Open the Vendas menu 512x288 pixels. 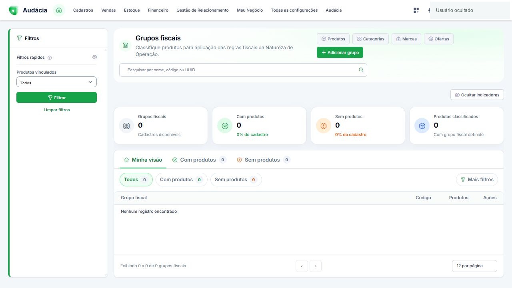pos(108,10)
